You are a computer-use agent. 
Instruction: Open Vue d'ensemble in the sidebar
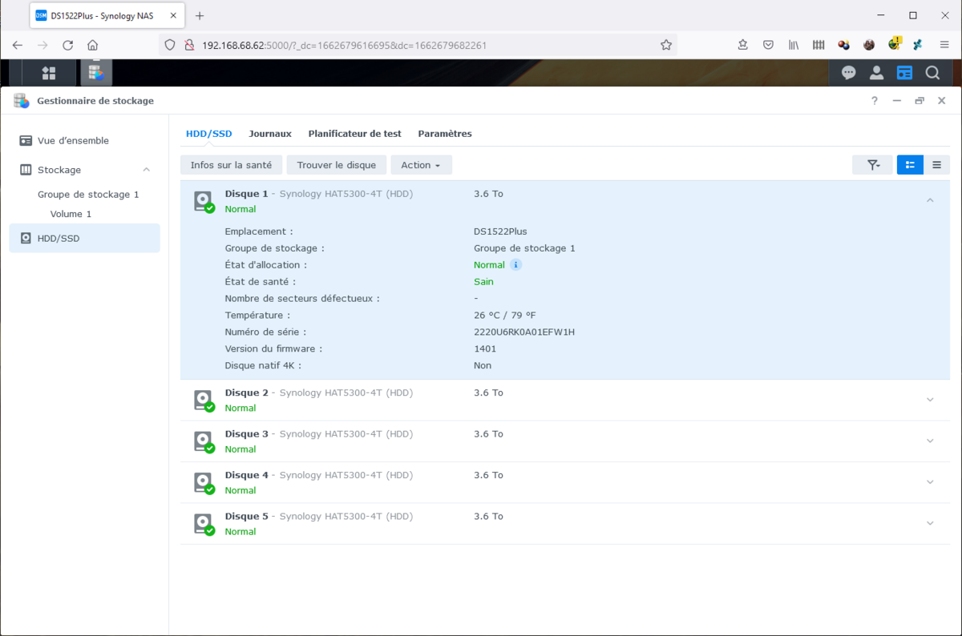[x=84, y=141]
